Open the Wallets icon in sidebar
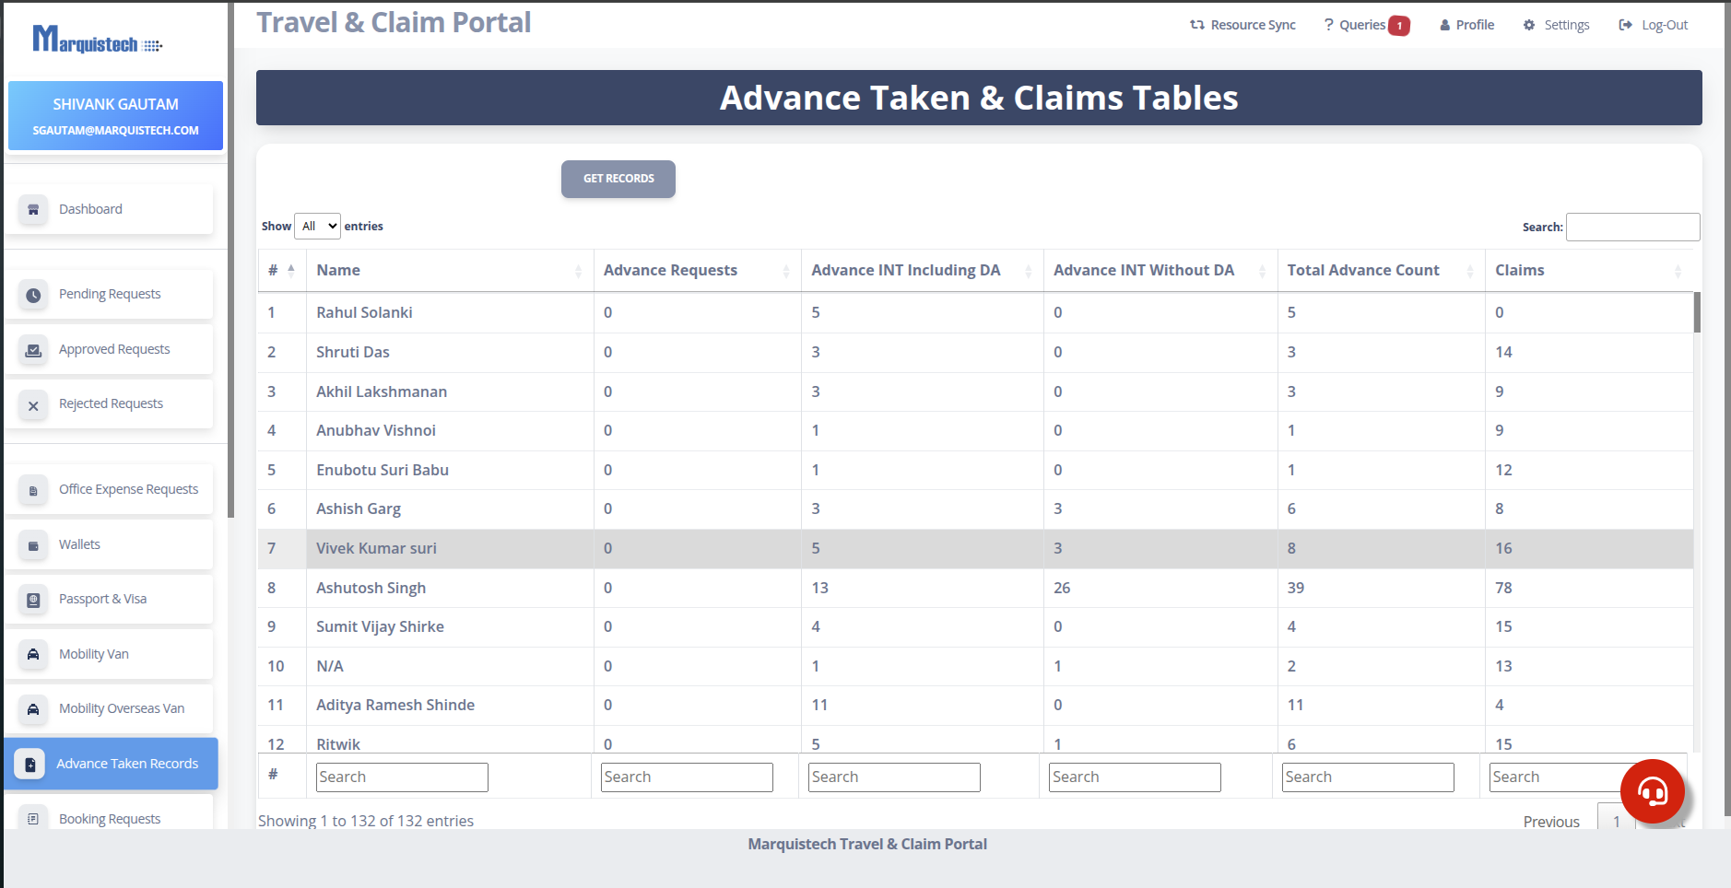The image size is (1731, 888). (33, 545)
